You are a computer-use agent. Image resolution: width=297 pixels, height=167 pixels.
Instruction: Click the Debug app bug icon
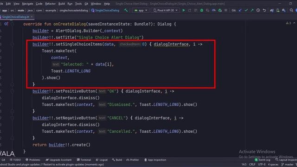tap(202, 10)
